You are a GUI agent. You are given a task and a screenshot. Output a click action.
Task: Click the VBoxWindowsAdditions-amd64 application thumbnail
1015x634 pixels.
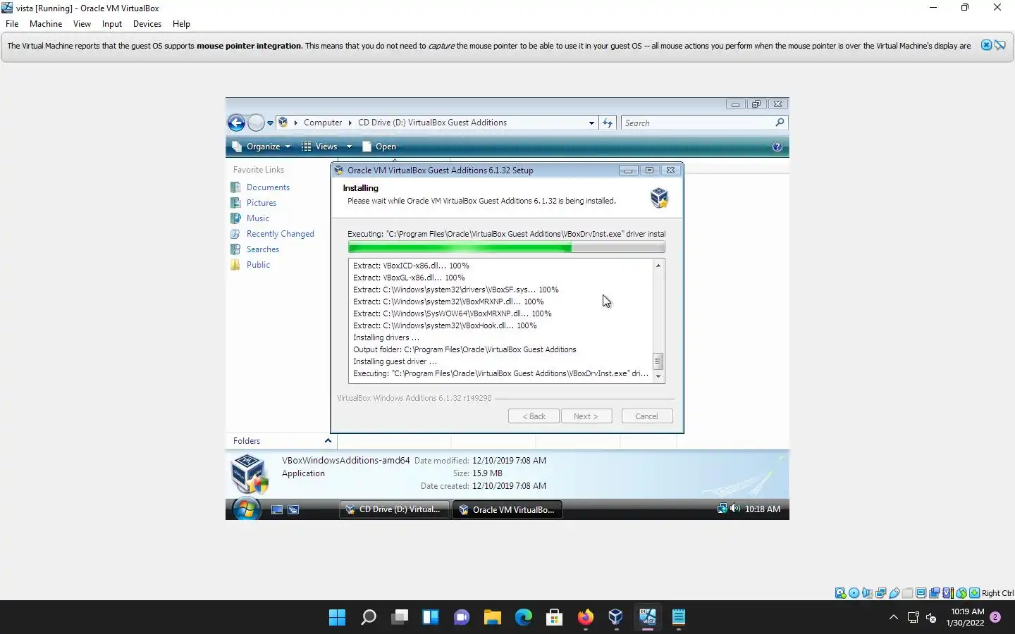pos(250,473)
